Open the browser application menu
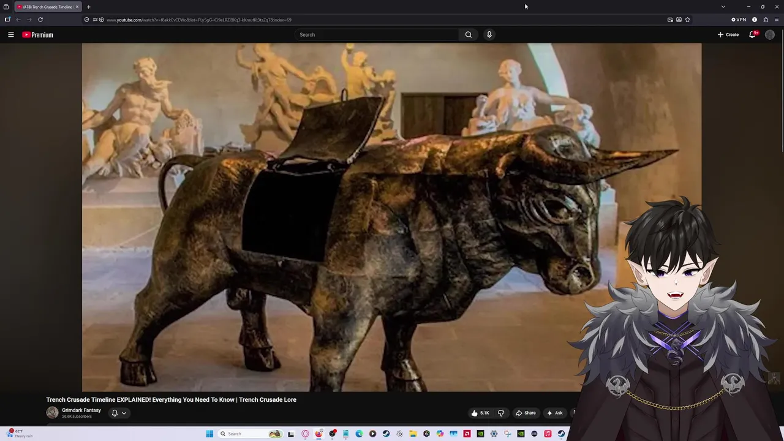The width and height of the screenshot is (784, 441). point(777,20)
